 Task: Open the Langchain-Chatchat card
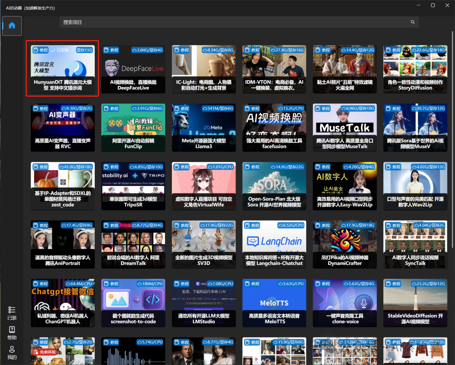click(274, 244)
